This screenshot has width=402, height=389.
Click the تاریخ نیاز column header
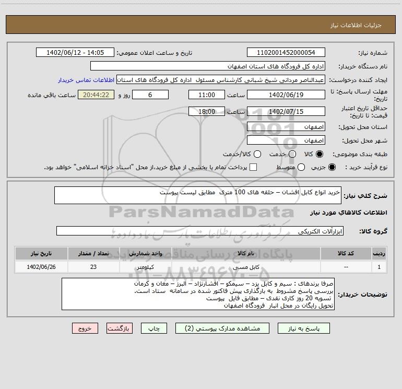pos(41,253)
